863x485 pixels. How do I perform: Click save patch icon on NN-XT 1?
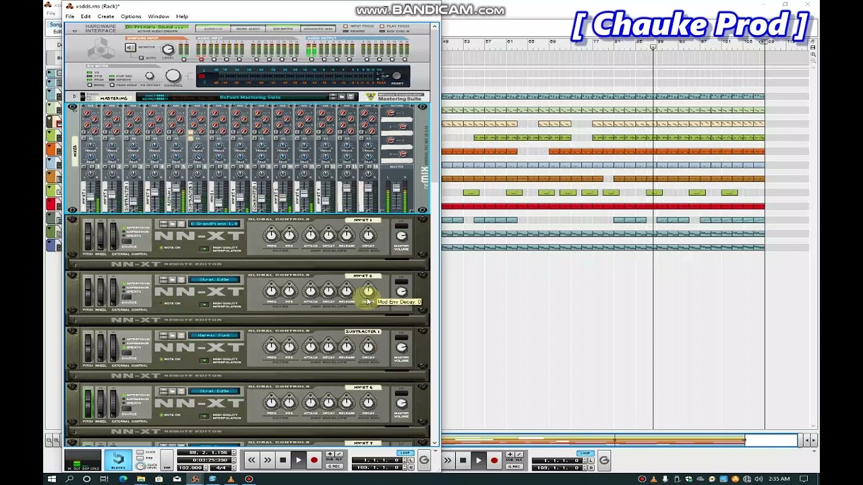click(x=181, y=224)
